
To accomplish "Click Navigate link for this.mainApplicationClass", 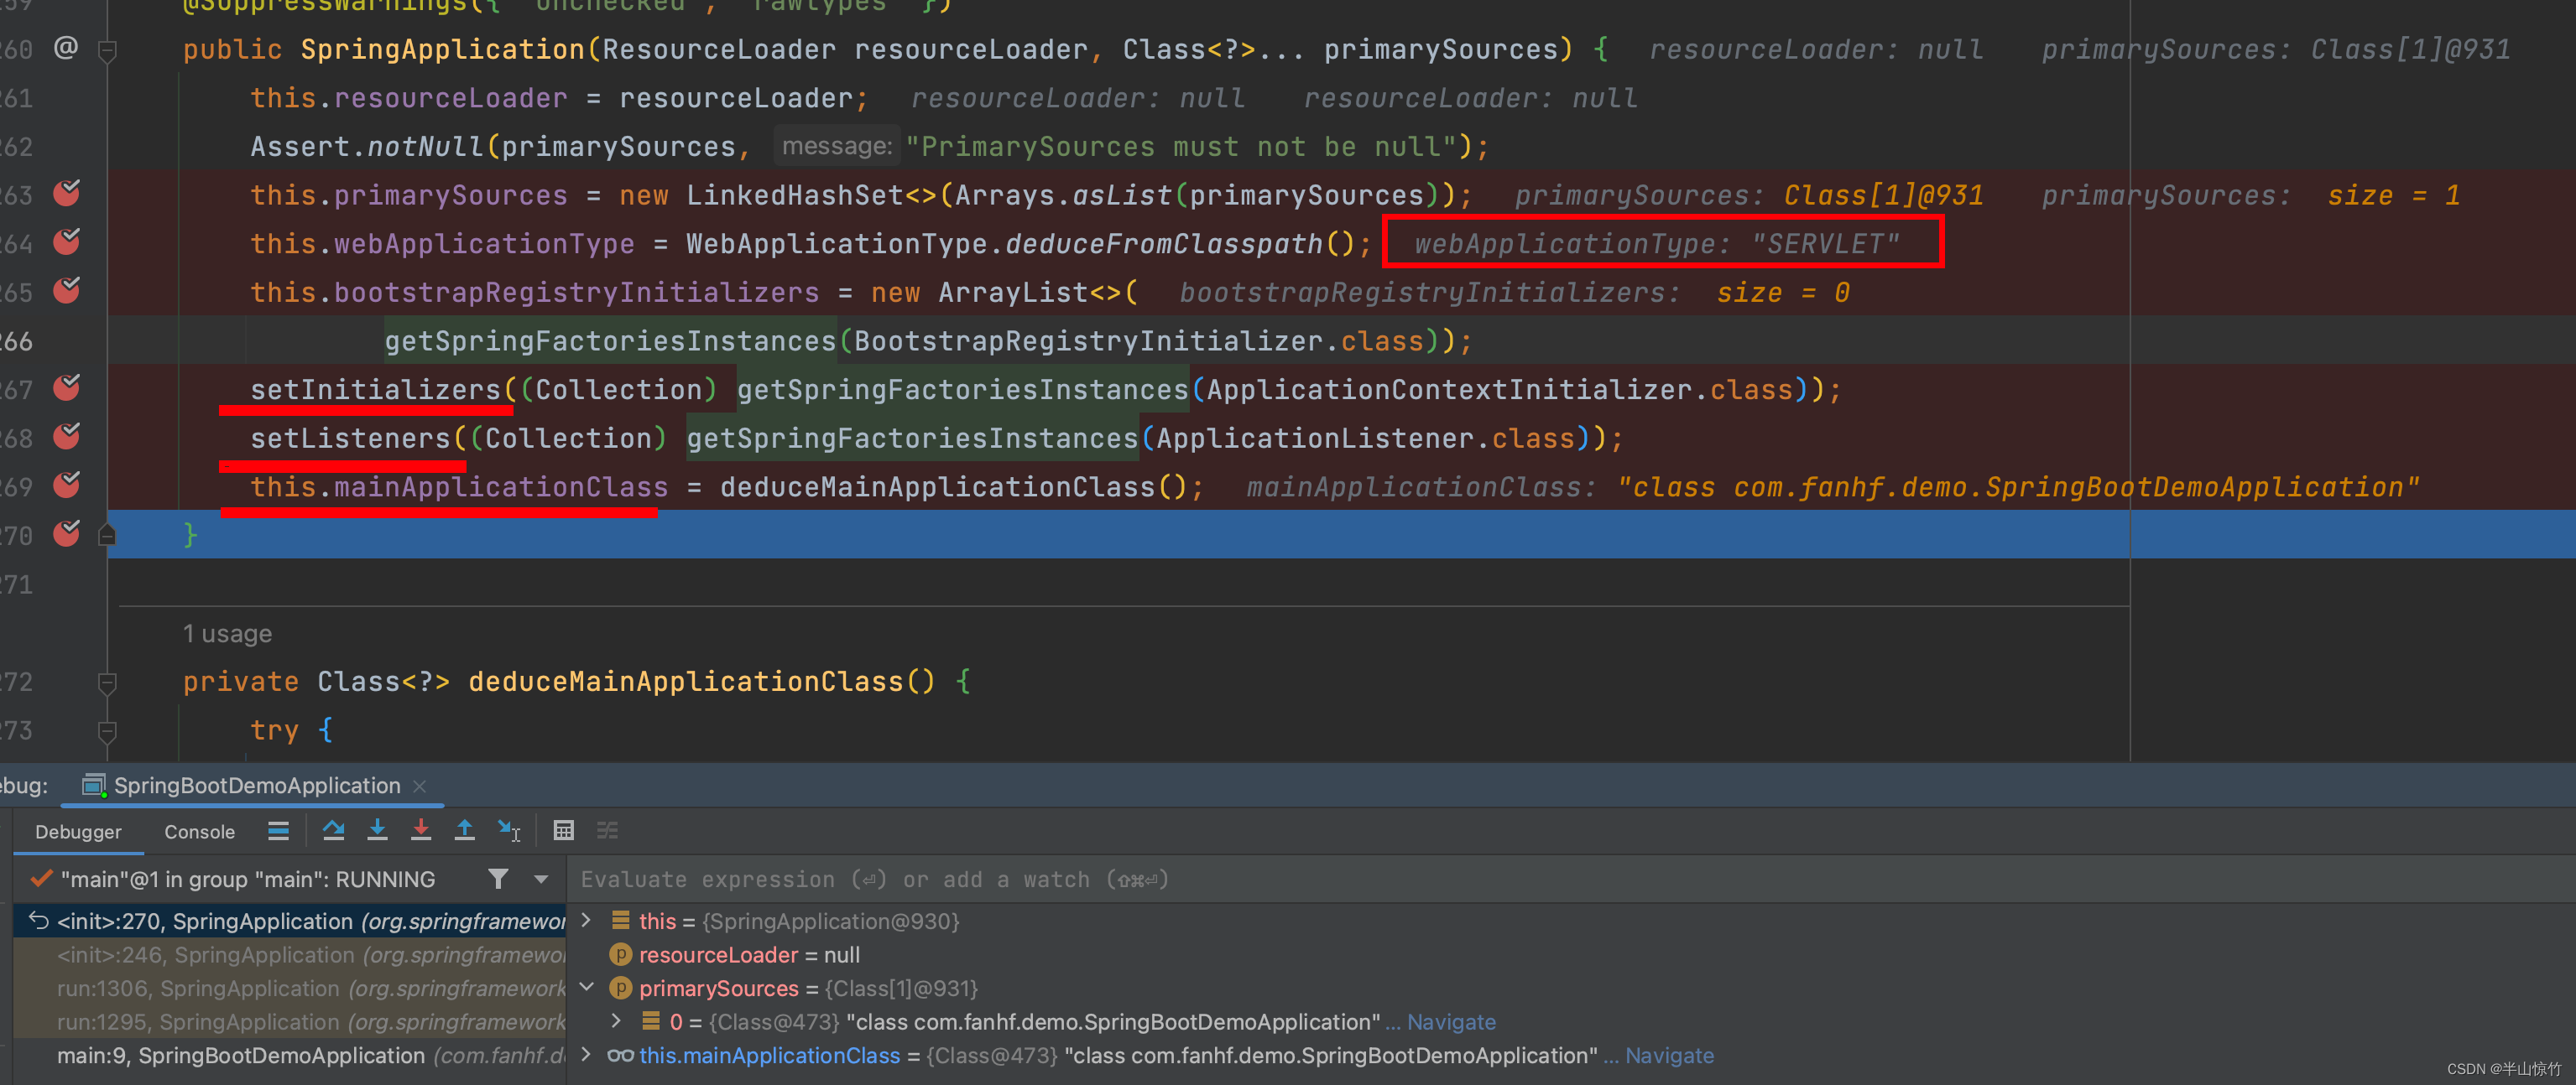I will pyautogui.click(x=1669, y=1056).
